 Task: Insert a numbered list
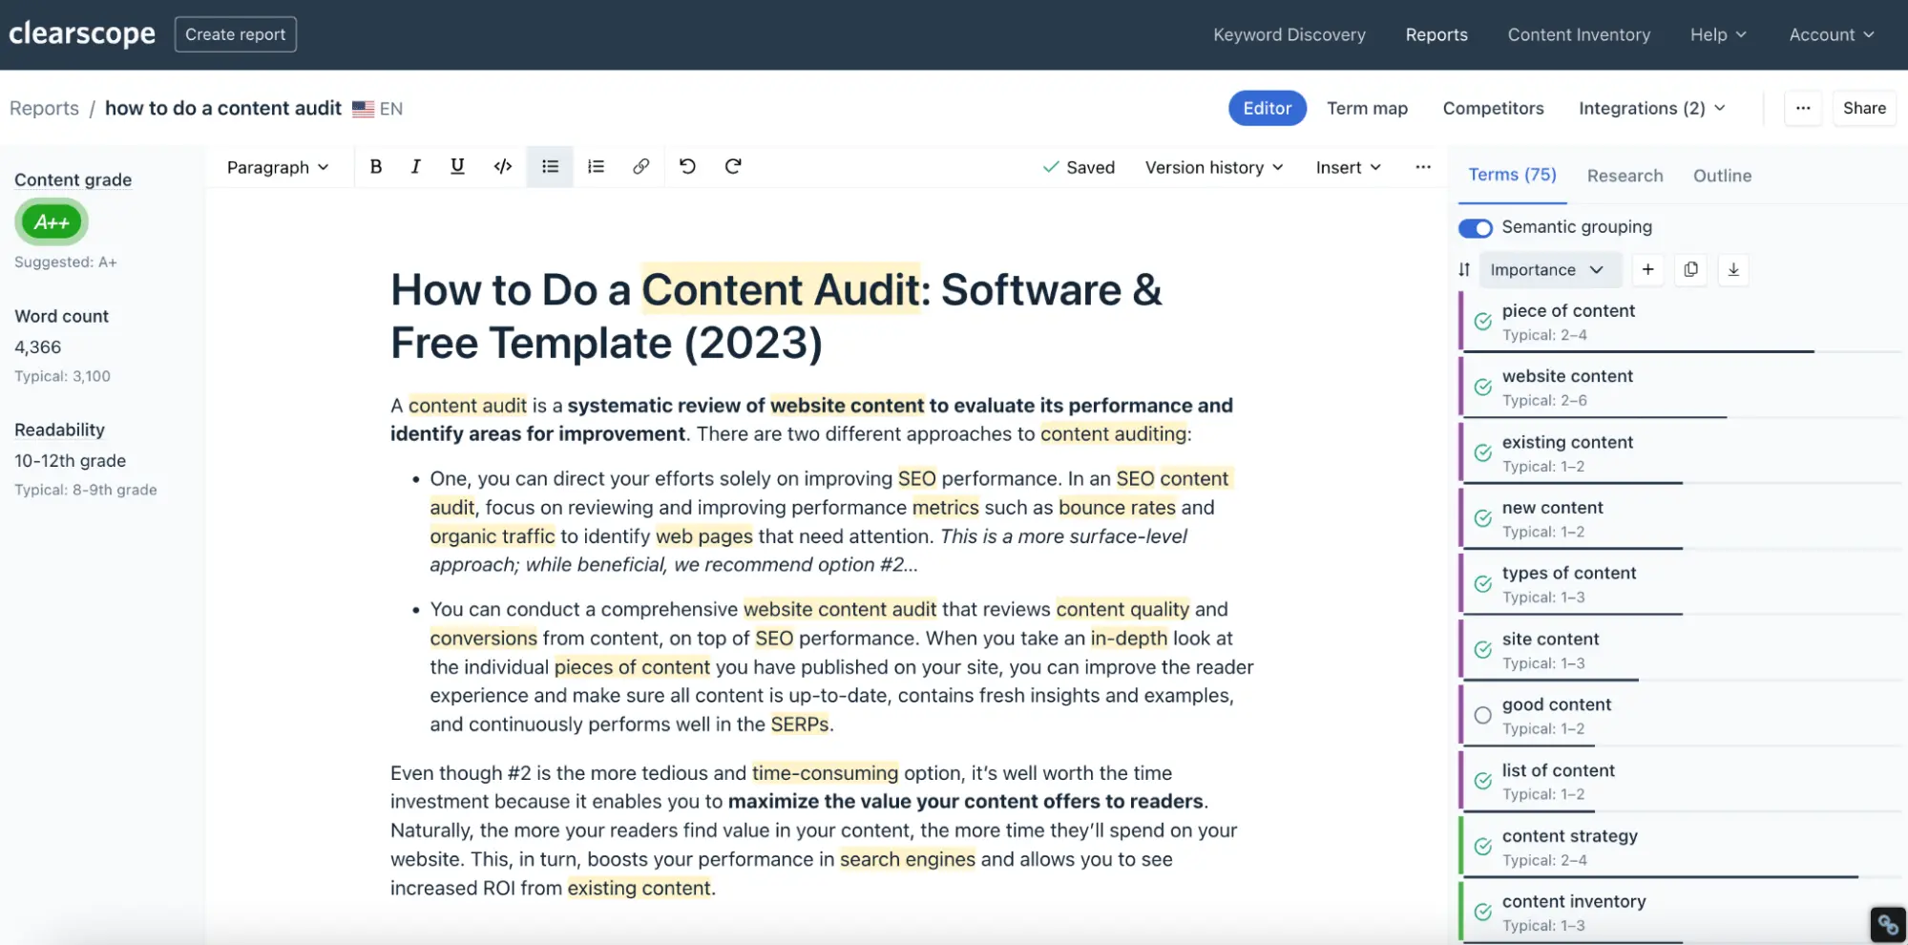click(596, 166)
